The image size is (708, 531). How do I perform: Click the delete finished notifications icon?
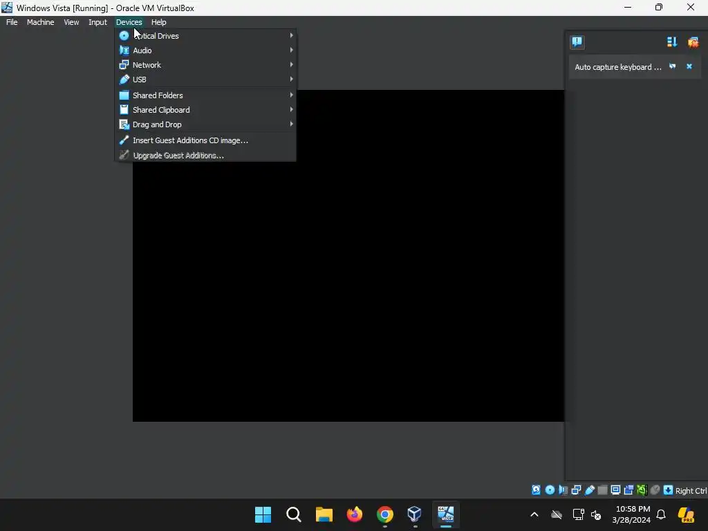pyautogui.click(x=693, y=42)
